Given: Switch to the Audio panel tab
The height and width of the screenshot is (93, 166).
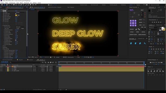Looking at the screenshot, I should 159,7.
